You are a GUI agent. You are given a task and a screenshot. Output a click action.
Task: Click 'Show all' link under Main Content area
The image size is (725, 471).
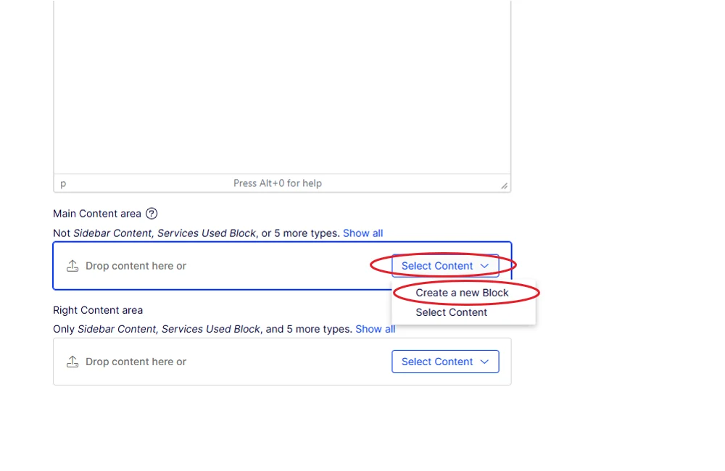click(362, 233)
